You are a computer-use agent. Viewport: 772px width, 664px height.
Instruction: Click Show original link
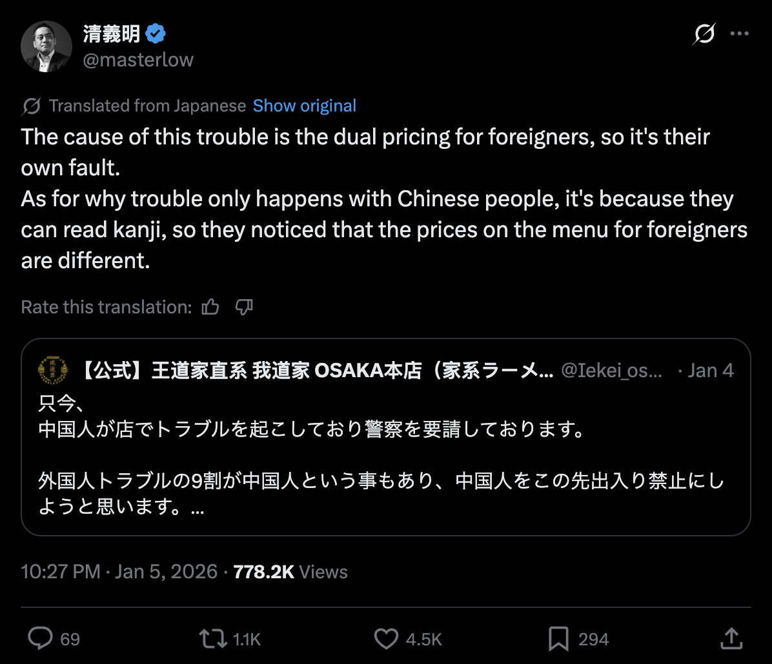pyautogui.click(x=304, y=106)
